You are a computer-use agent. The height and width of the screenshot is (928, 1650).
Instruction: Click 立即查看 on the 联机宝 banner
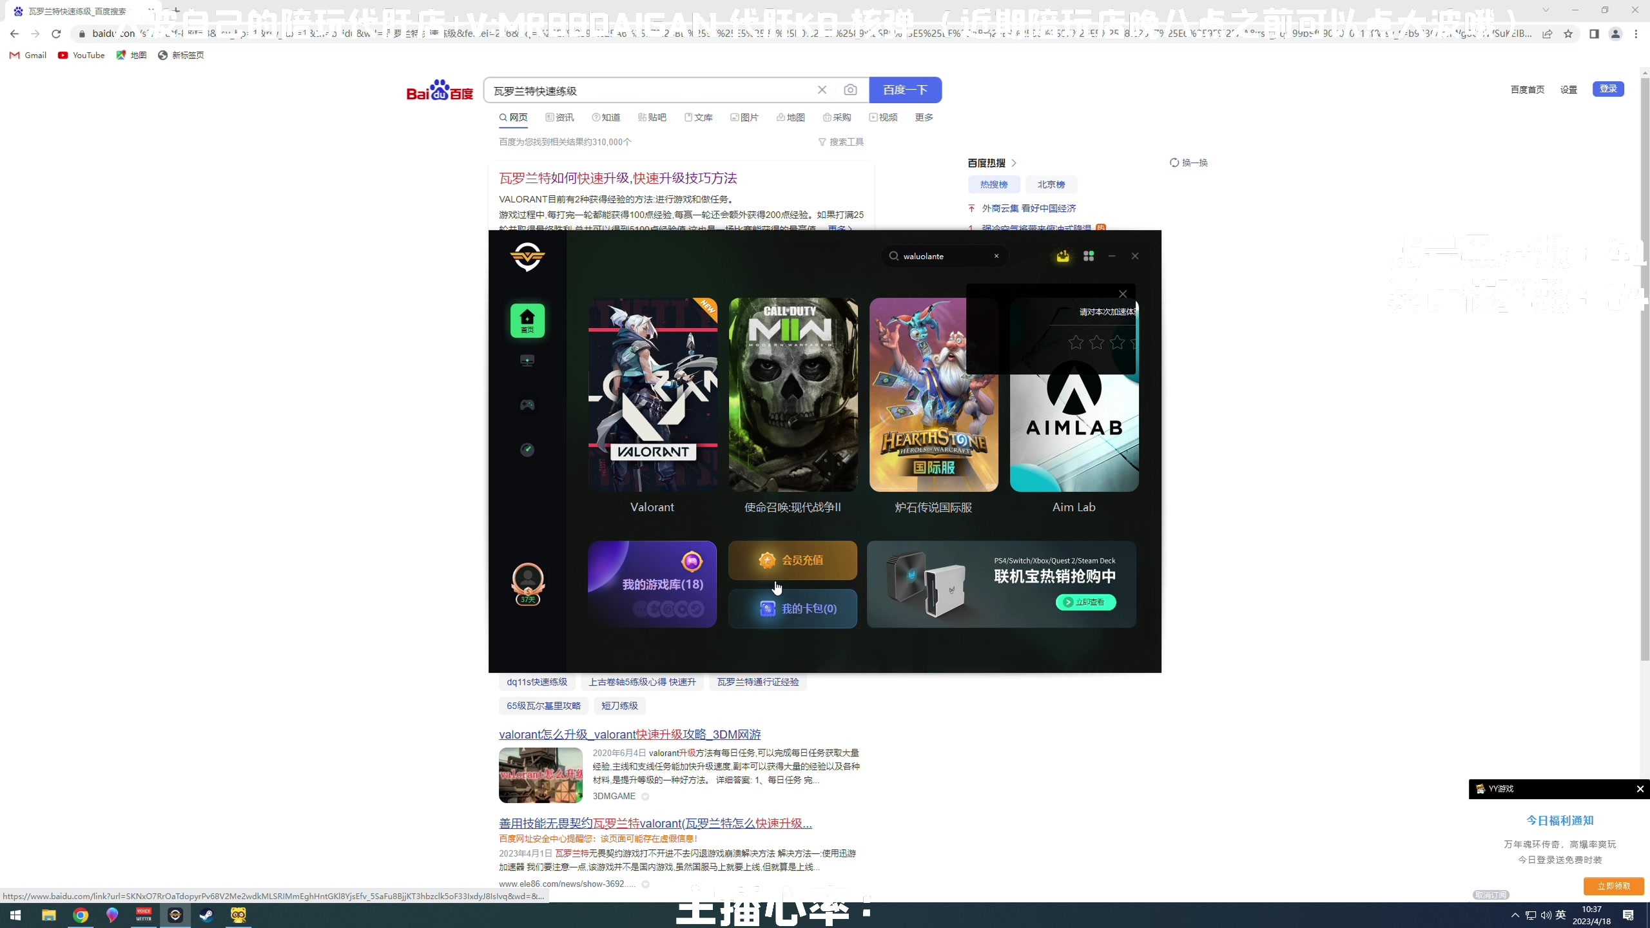1086,602
